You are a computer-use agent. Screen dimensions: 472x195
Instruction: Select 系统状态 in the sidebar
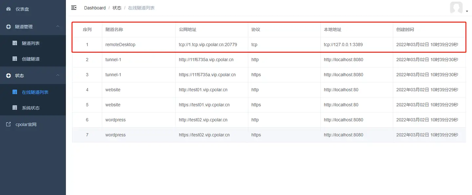(x=31, y=108)
